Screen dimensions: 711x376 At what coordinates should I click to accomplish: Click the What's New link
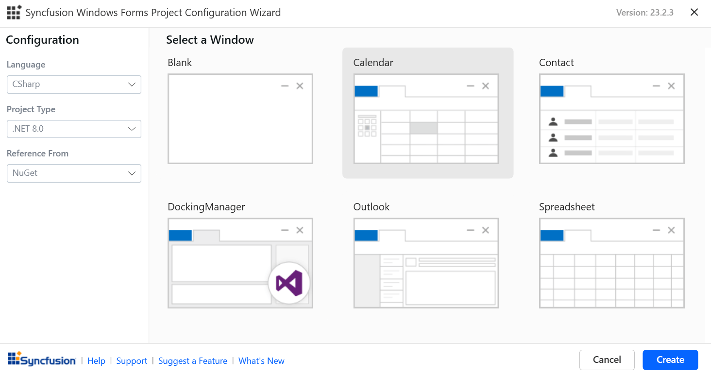pos(261,361)
